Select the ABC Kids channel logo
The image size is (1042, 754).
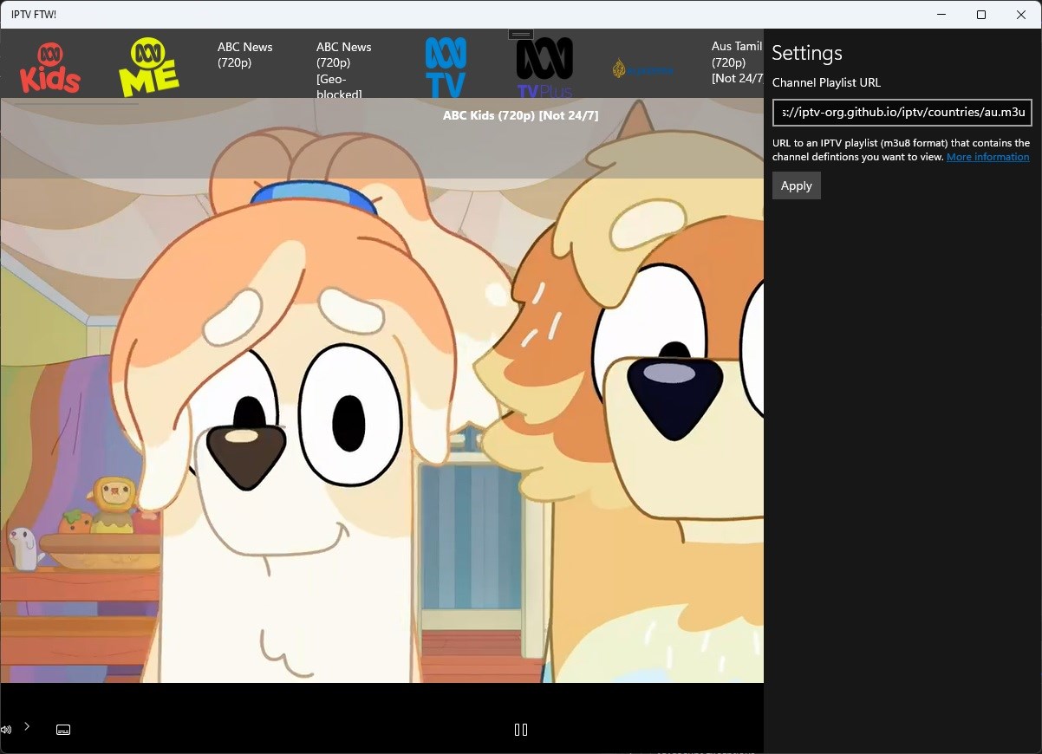pos(50,68)
